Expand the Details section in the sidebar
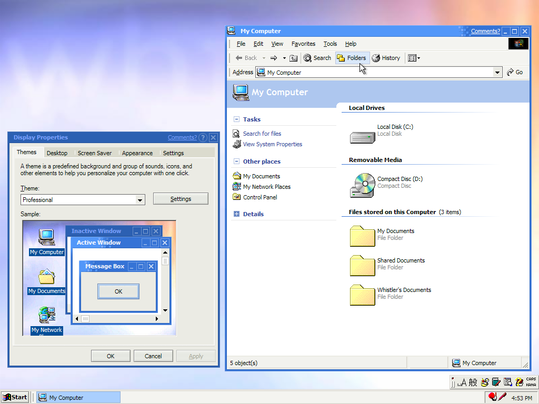 click(x=236, y=214)
